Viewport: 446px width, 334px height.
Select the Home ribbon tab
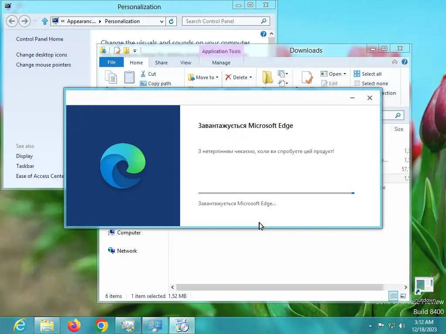point(136,63)
